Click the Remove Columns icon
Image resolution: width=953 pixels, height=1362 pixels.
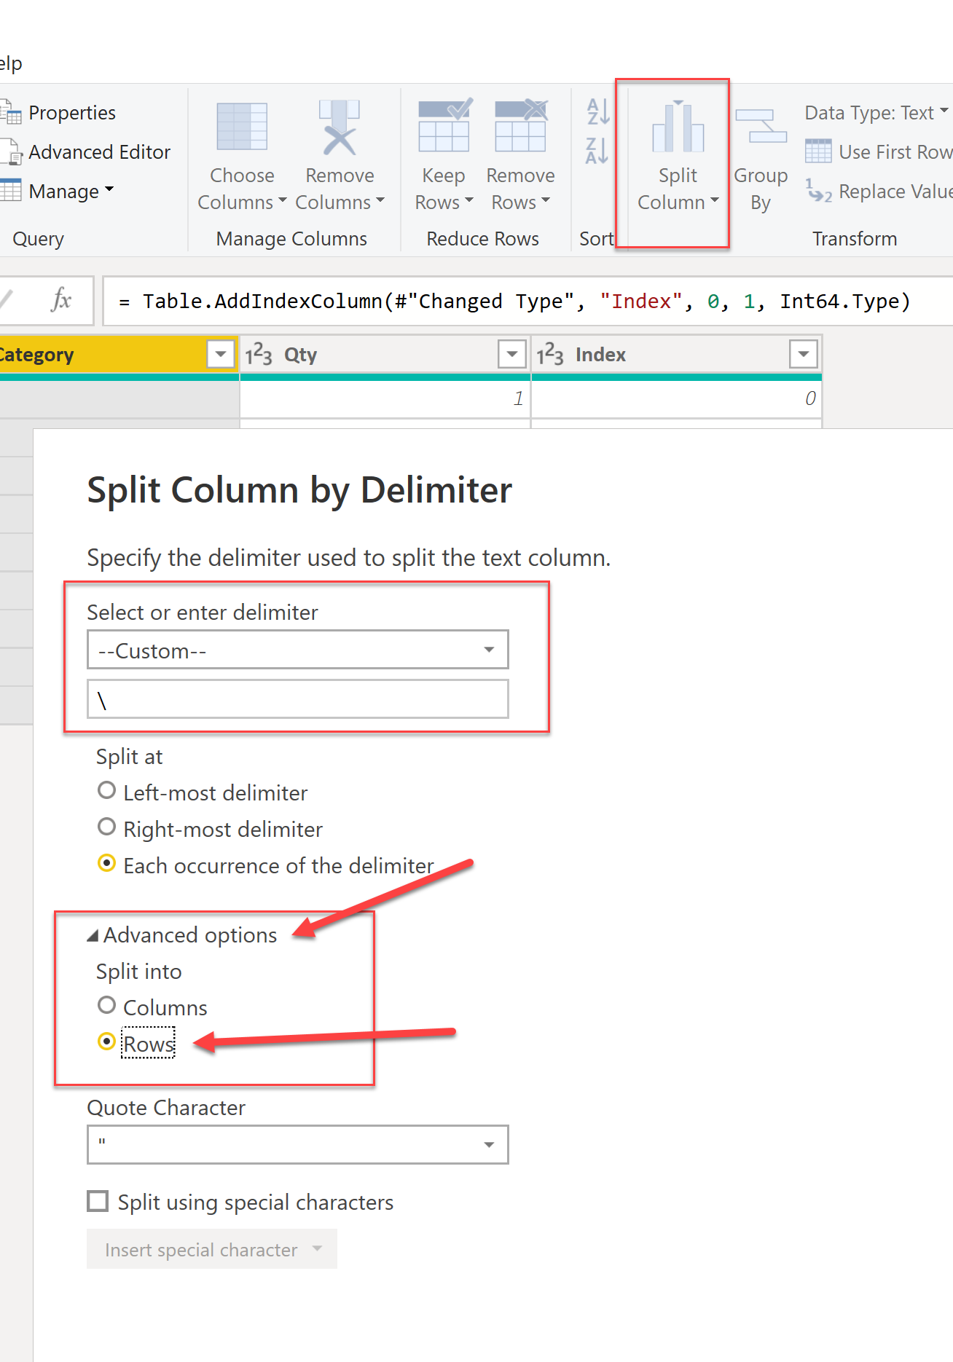click(340, 127)
